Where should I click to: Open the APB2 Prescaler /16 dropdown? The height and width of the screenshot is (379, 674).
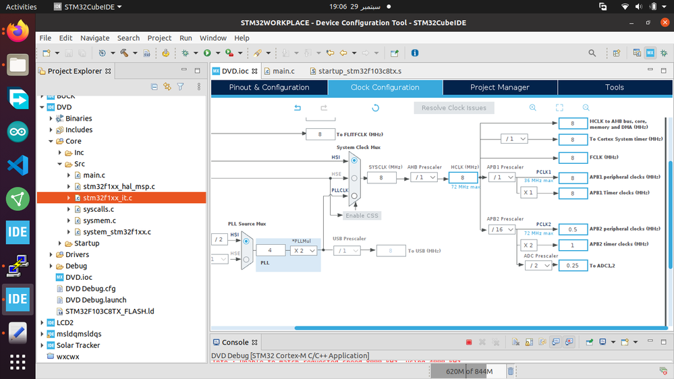point(502,229)
